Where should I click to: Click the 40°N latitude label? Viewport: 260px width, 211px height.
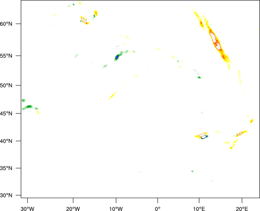(x=6, y=141)
